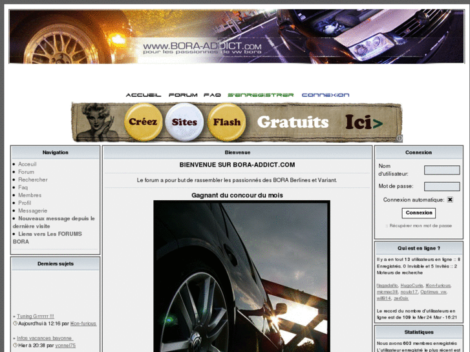470x352 pixels.
Task: Click 'Gagnant du concour du mois' heading
Action: pyautogui.click(x=237, y=195)
